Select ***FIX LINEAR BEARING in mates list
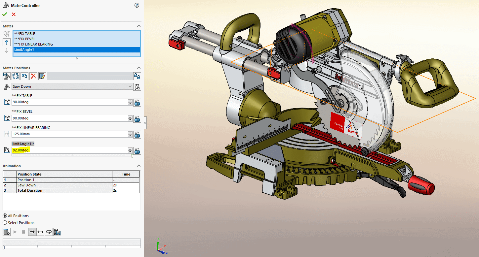 pyautogui.click(x=76, y=44)
